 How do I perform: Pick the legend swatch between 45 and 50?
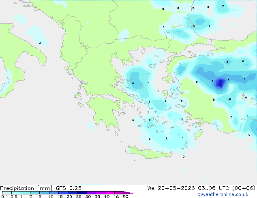pos(119,193)
